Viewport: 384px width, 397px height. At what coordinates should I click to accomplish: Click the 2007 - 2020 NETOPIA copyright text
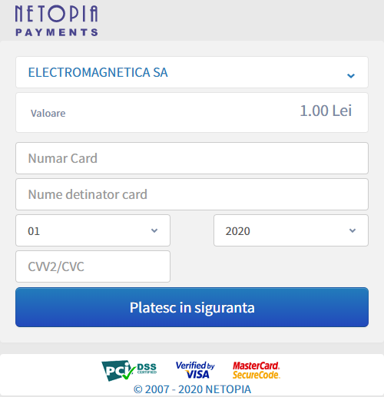(192, 389)
